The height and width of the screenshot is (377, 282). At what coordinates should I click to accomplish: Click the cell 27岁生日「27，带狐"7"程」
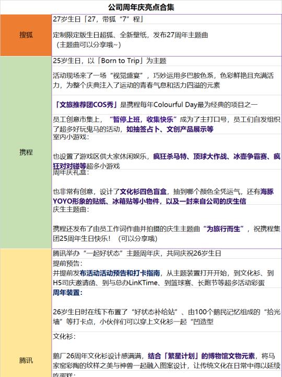pyautogui.click(x=167, y=19)
